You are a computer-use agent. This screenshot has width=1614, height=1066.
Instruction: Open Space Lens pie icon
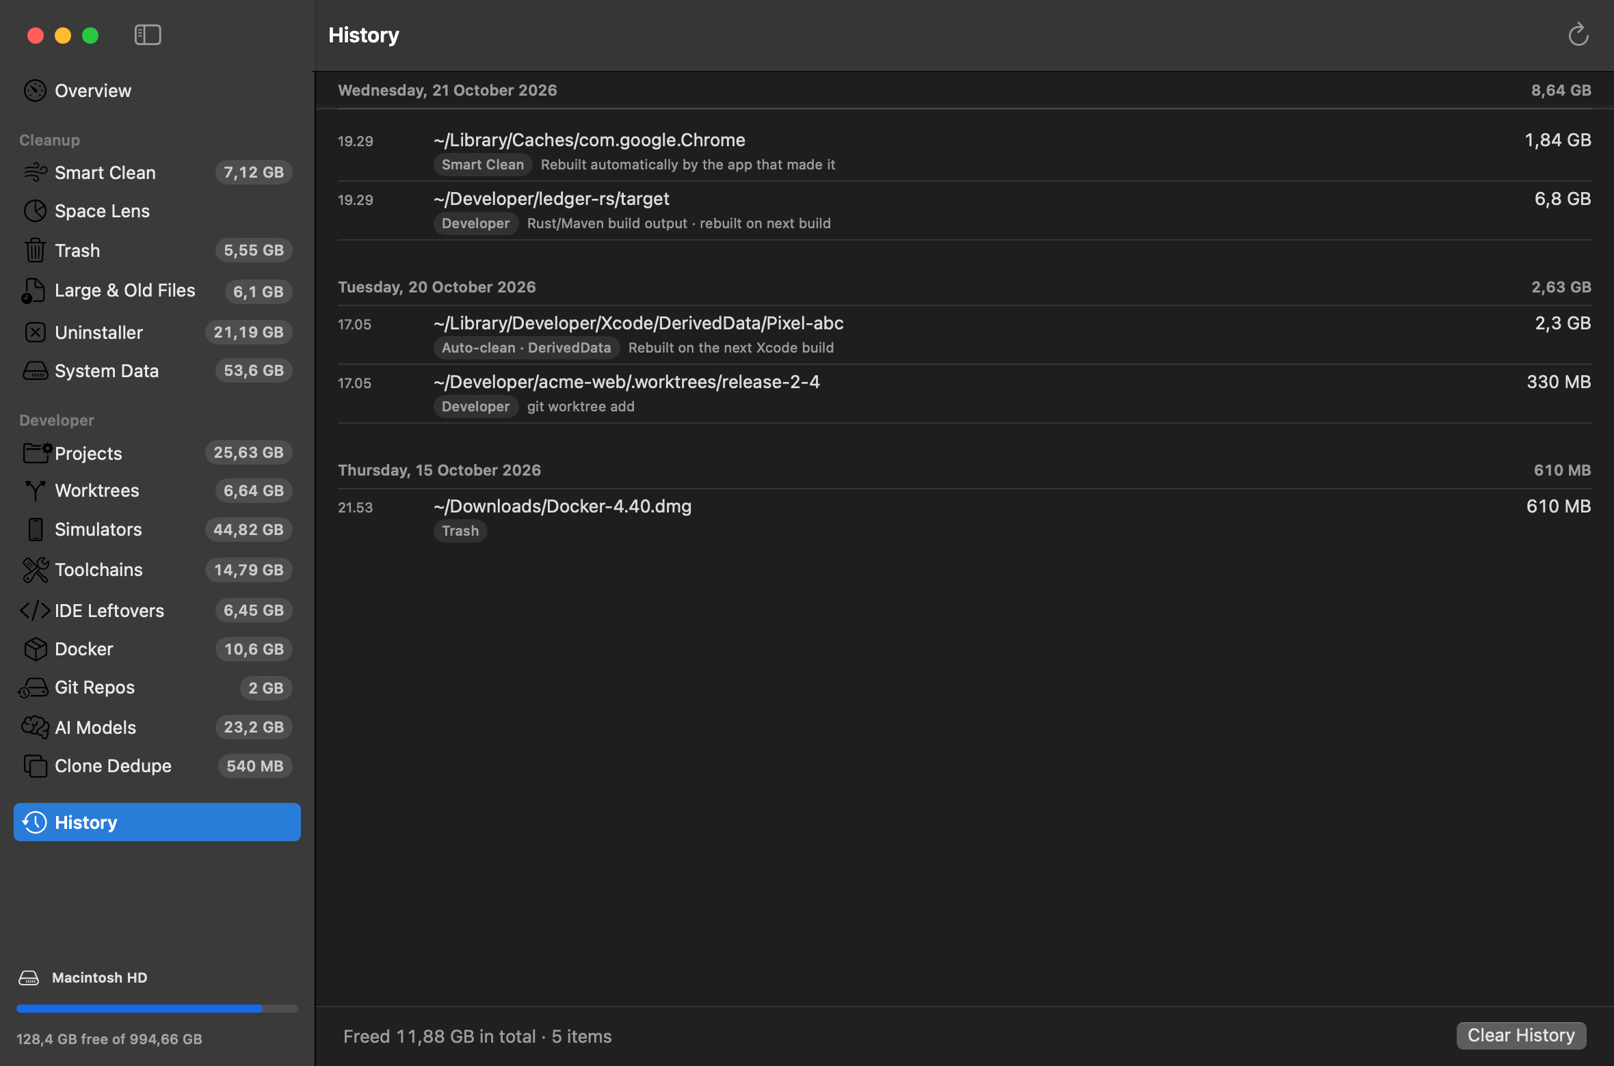35,211
